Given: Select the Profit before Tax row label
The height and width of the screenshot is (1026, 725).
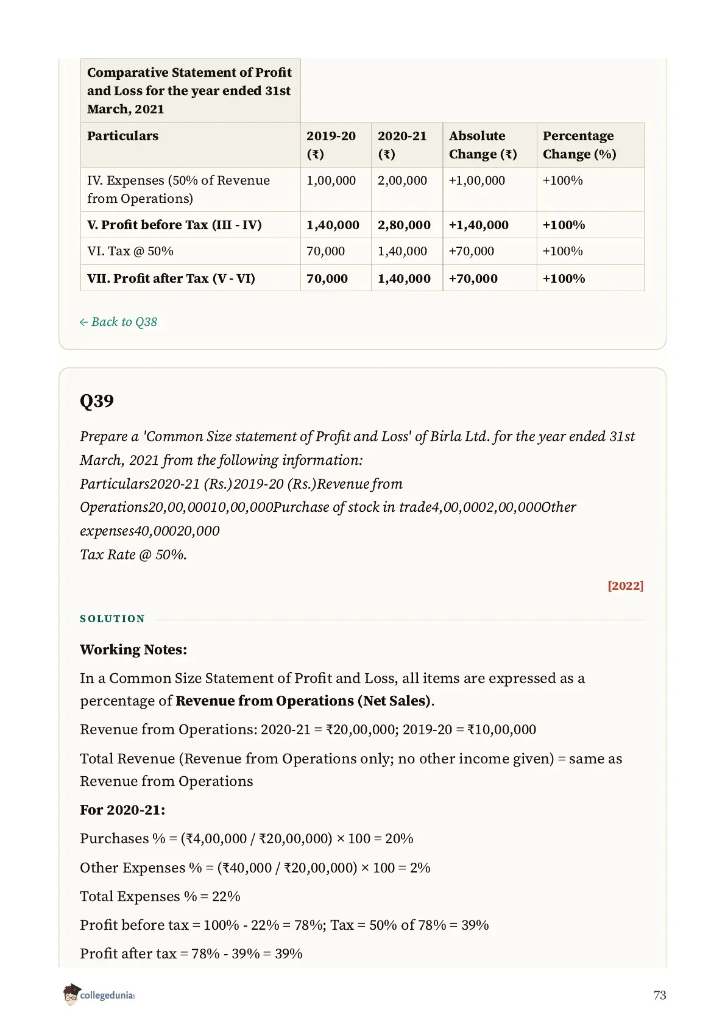Looking at the screenshot, I should tap(174, 225).
